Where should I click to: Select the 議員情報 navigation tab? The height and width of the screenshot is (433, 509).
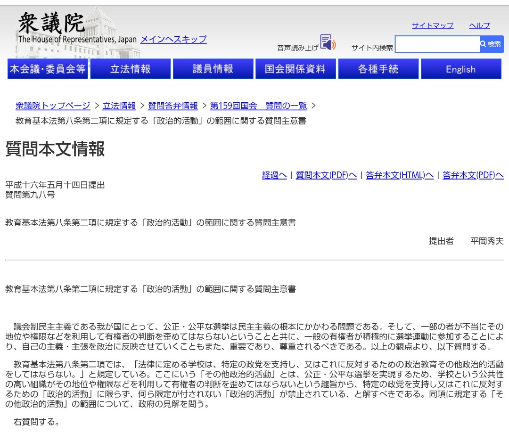point(213,69)
